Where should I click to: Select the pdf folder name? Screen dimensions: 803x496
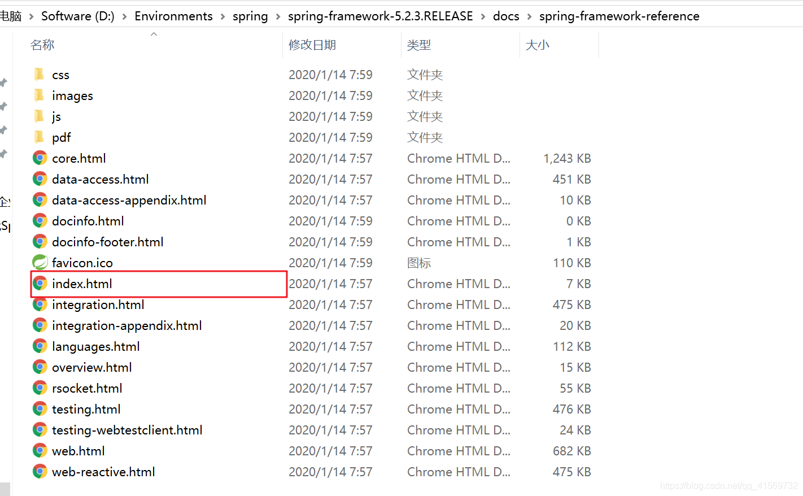(x=62, y=137)
